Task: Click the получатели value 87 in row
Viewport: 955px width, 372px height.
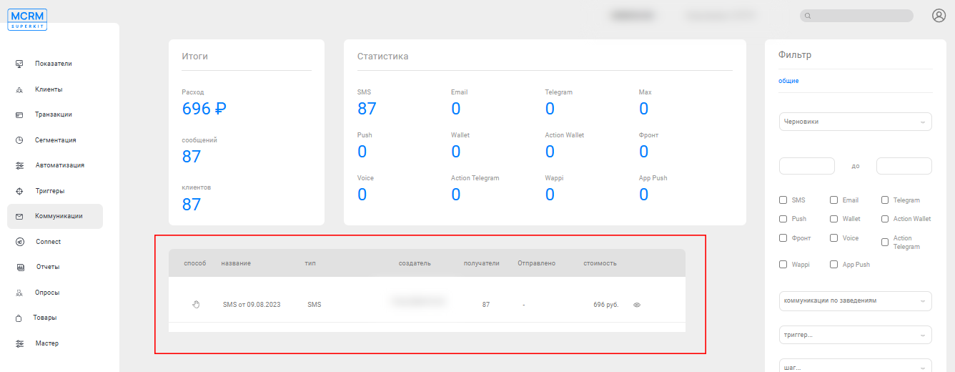Action: 486,305
